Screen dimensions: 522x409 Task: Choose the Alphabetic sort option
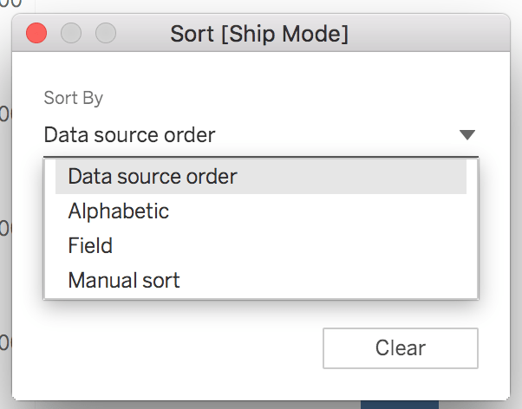point(118,211)
